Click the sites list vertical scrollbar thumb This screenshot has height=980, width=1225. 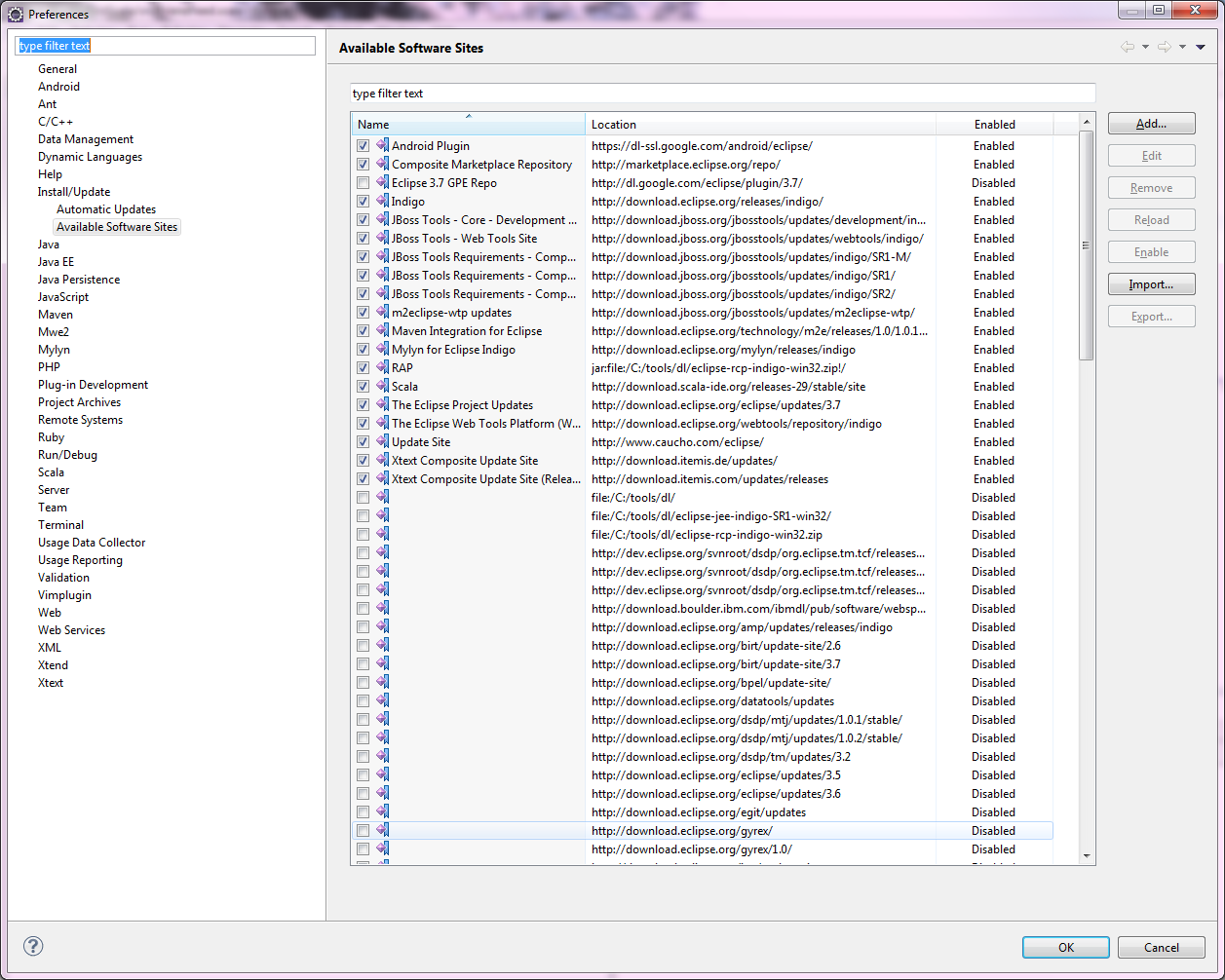pos(1087,245)
